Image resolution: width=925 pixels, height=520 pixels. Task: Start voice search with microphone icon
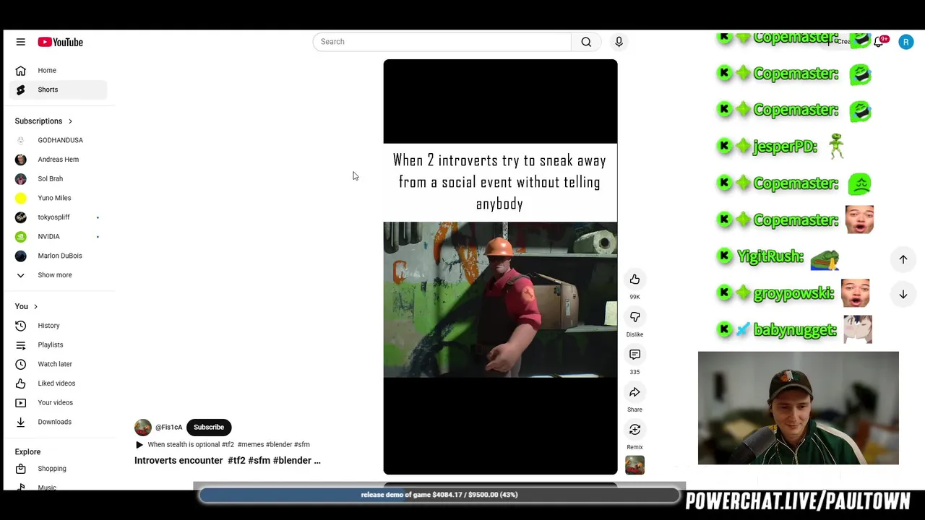(x=619, y=42)
